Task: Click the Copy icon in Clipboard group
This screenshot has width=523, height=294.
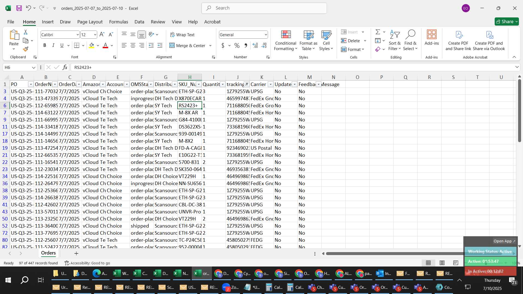Action: [x=26, y=41]
